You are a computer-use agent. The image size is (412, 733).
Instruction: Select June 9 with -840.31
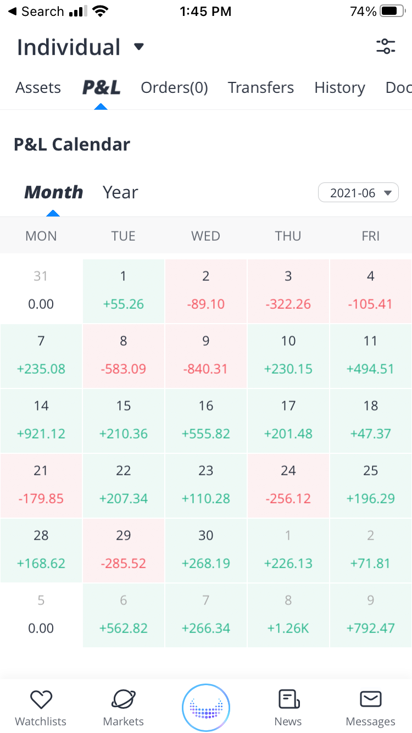(x=206, y=356)
